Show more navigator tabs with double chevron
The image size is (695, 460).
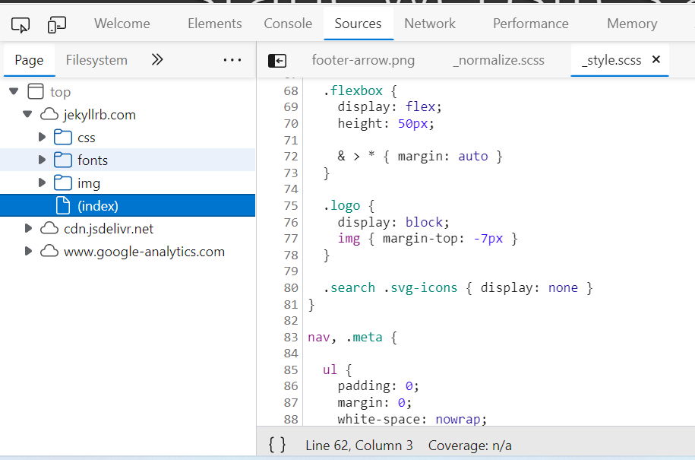[157, 60]
